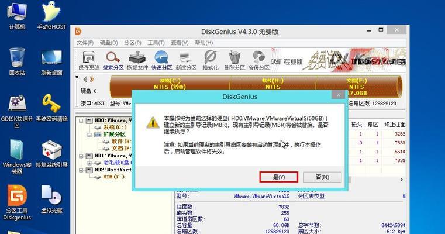Click the 备份分区 (Backup Partition) toolbar icon
Screen dimensions: 445x234
pos(259,60)
